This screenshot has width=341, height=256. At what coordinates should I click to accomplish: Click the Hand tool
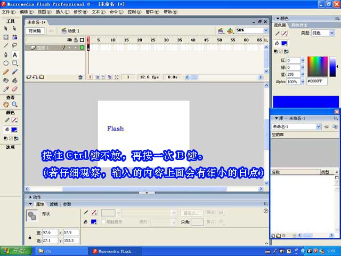tap(6, 105)
